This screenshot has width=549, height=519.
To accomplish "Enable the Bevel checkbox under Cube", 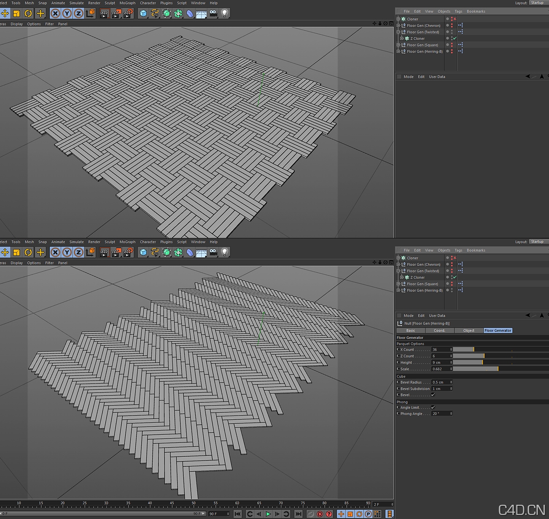I will click(x=433, y=395).
